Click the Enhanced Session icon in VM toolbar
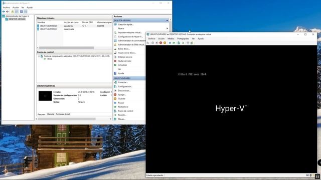This screenshot has width=321, height=180. coord(188,43)
